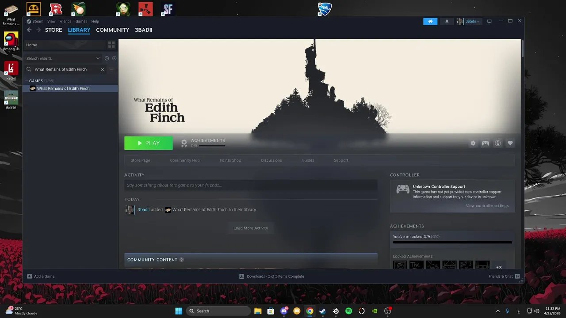Go forward with the right arrow
Viewport: 566px width, 318px height.
(x=38, y=30)
